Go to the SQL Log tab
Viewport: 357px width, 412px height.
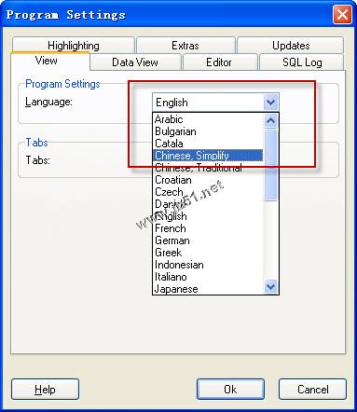click(302, 62)
